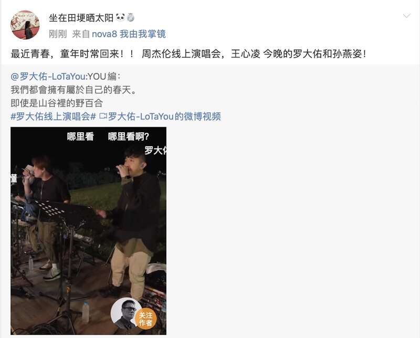
Task: Click the reposted line 我們都會擁有屬於自己的春天
Action: pyautogui.click(x=73, y=90)
